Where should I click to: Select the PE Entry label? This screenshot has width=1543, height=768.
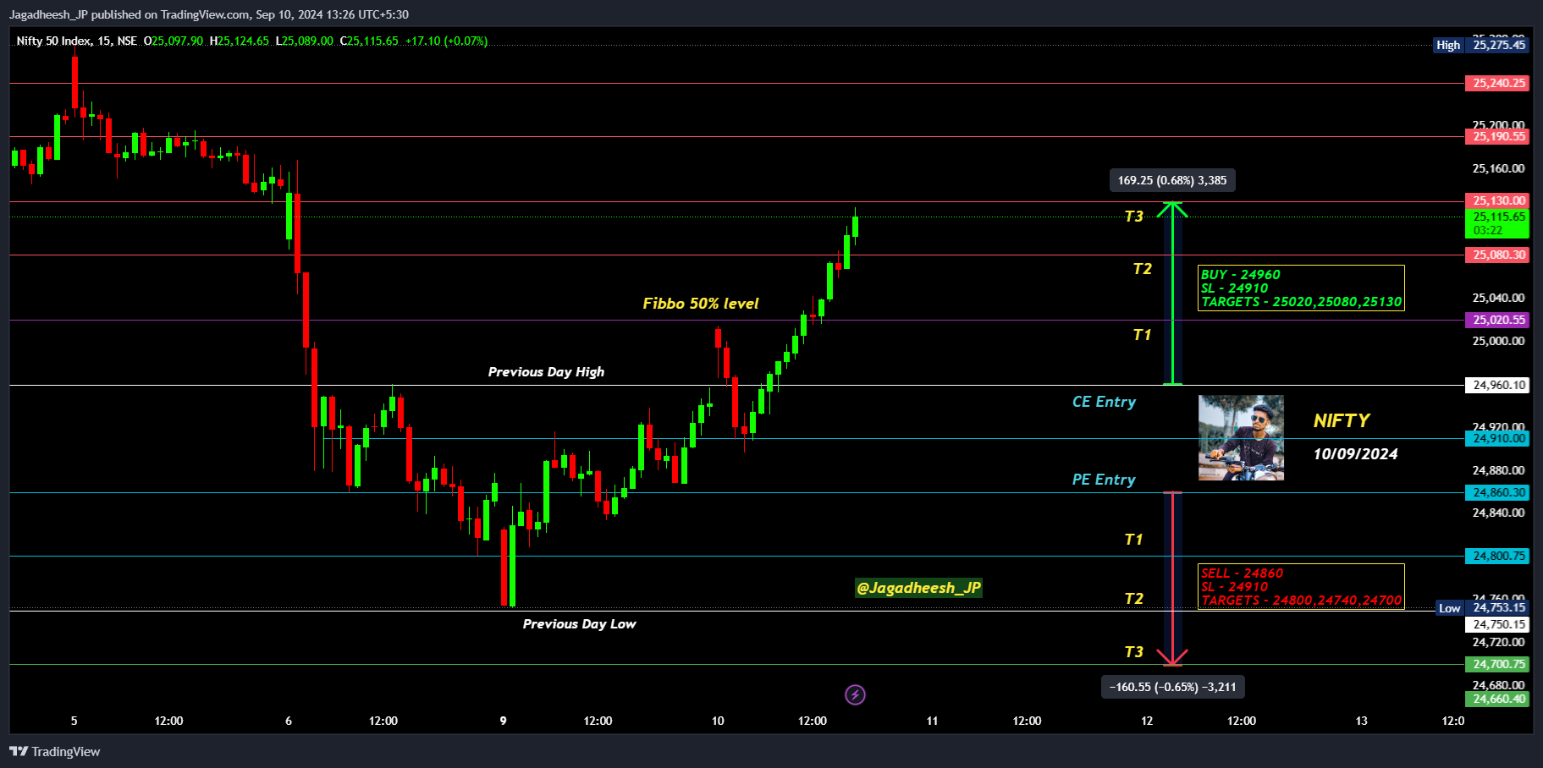click(1104, 480)
